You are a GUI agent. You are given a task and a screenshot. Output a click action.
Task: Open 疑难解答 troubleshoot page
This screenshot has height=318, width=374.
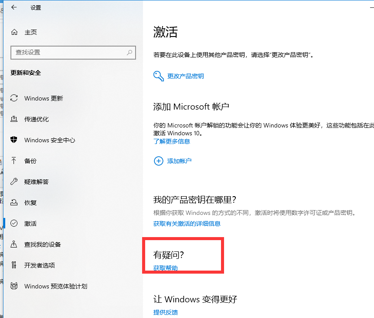[37, 182]
